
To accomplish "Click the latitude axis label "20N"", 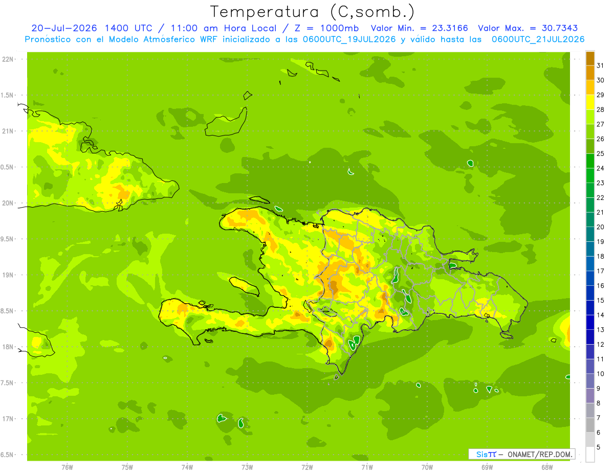I will (9, 203).
